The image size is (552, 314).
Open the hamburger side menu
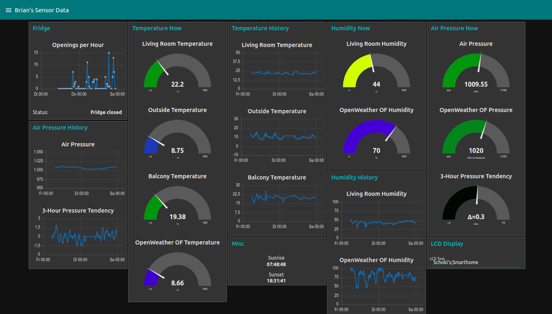click(8, 10)
